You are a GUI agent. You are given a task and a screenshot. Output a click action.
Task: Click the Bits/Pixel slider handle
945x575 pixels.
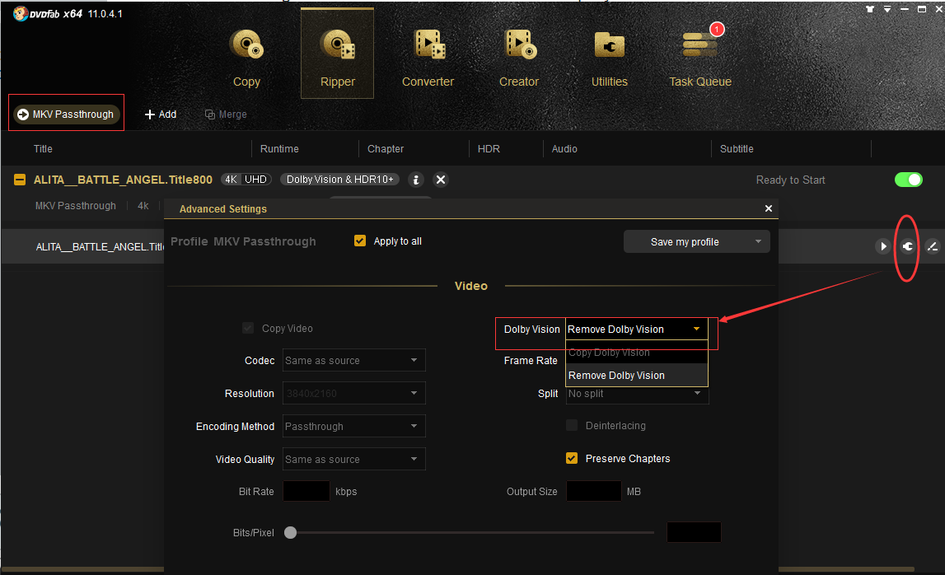tap(290, 533)
